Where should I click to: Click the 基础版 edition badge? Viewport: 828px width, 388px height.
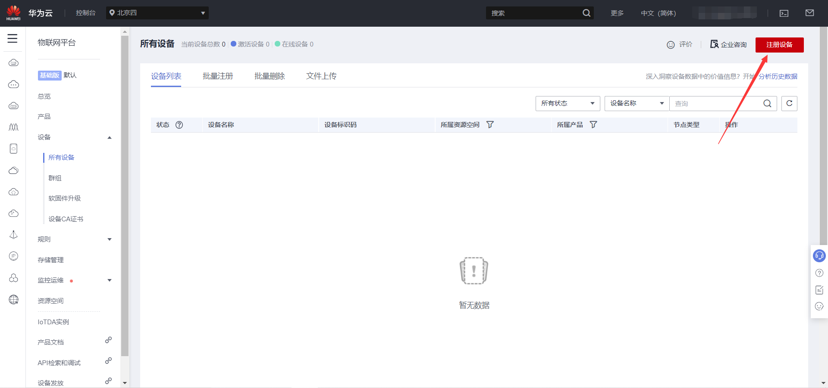click(50, 75)
